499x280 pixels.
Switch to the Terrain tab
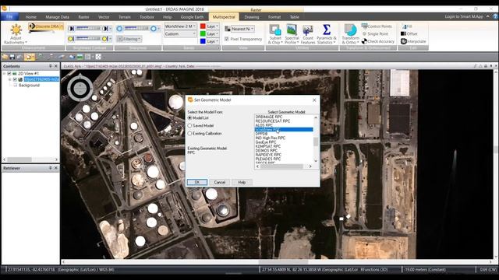(125, 17)
